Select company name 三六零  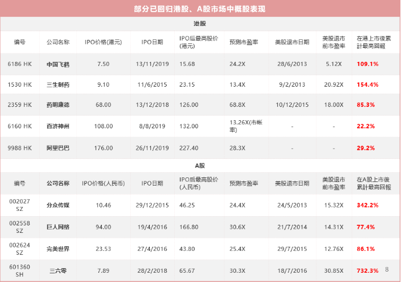[58, 271]
